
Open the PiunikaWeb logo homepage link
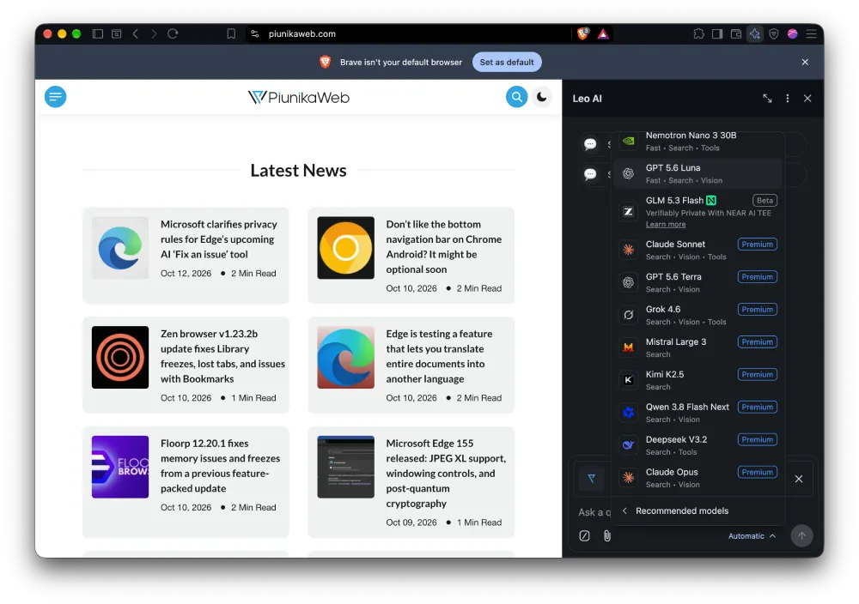pyautogui.click(x=299, y=98)
